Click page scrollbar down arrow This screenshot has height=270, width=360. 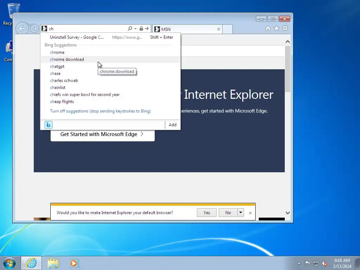click(x=288, y=213)
